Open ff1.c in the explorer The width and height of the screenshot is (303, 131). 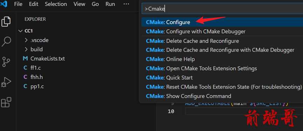[x=36, y=68]
